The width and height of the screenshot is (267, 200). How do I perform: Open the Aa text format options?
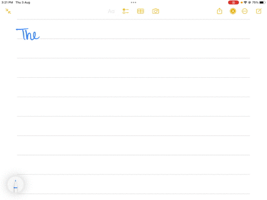click(111, 11)
